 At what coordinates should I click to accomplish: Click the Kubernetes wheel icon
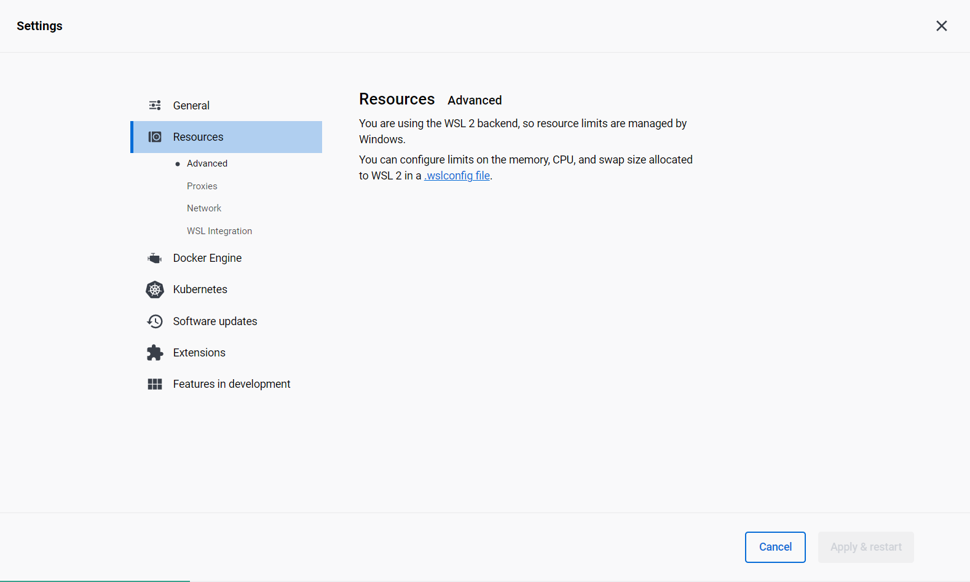click(x=155, y=289)
